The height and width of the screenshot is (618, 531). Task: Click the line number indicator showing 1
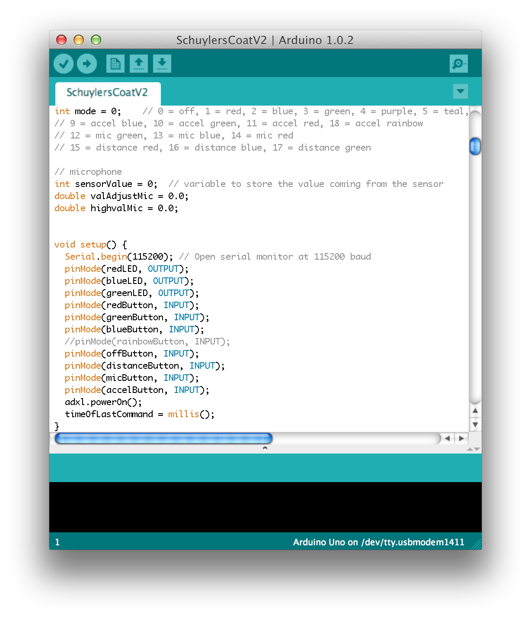pyautogui.click(x=58, y=542)
